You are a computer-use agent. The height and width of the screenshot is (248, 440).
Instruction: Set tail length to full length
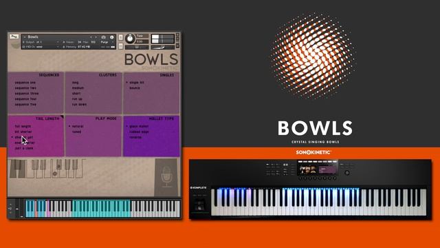[x=23, y=126]
